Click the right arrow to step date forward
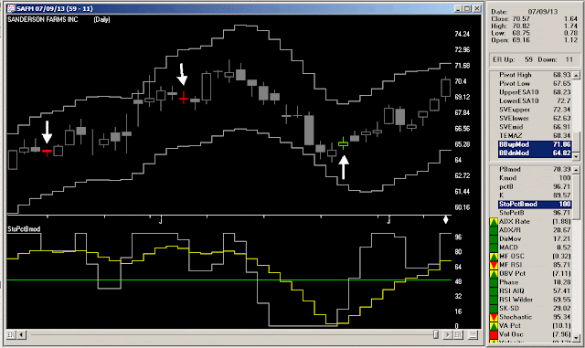The height and width of the screenshot is (348, 585). pos(447,334)
